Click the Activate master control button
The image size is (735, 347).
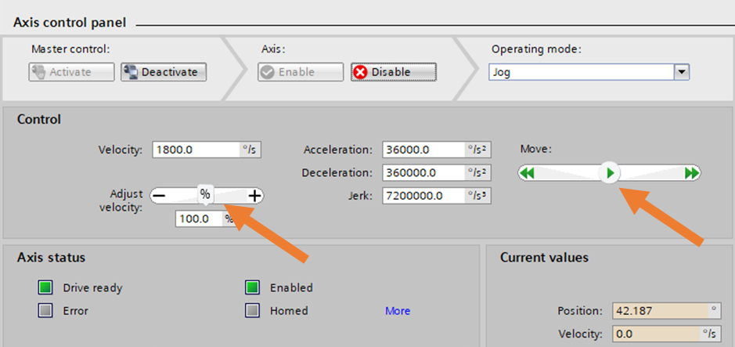click(x=71, y=72)
